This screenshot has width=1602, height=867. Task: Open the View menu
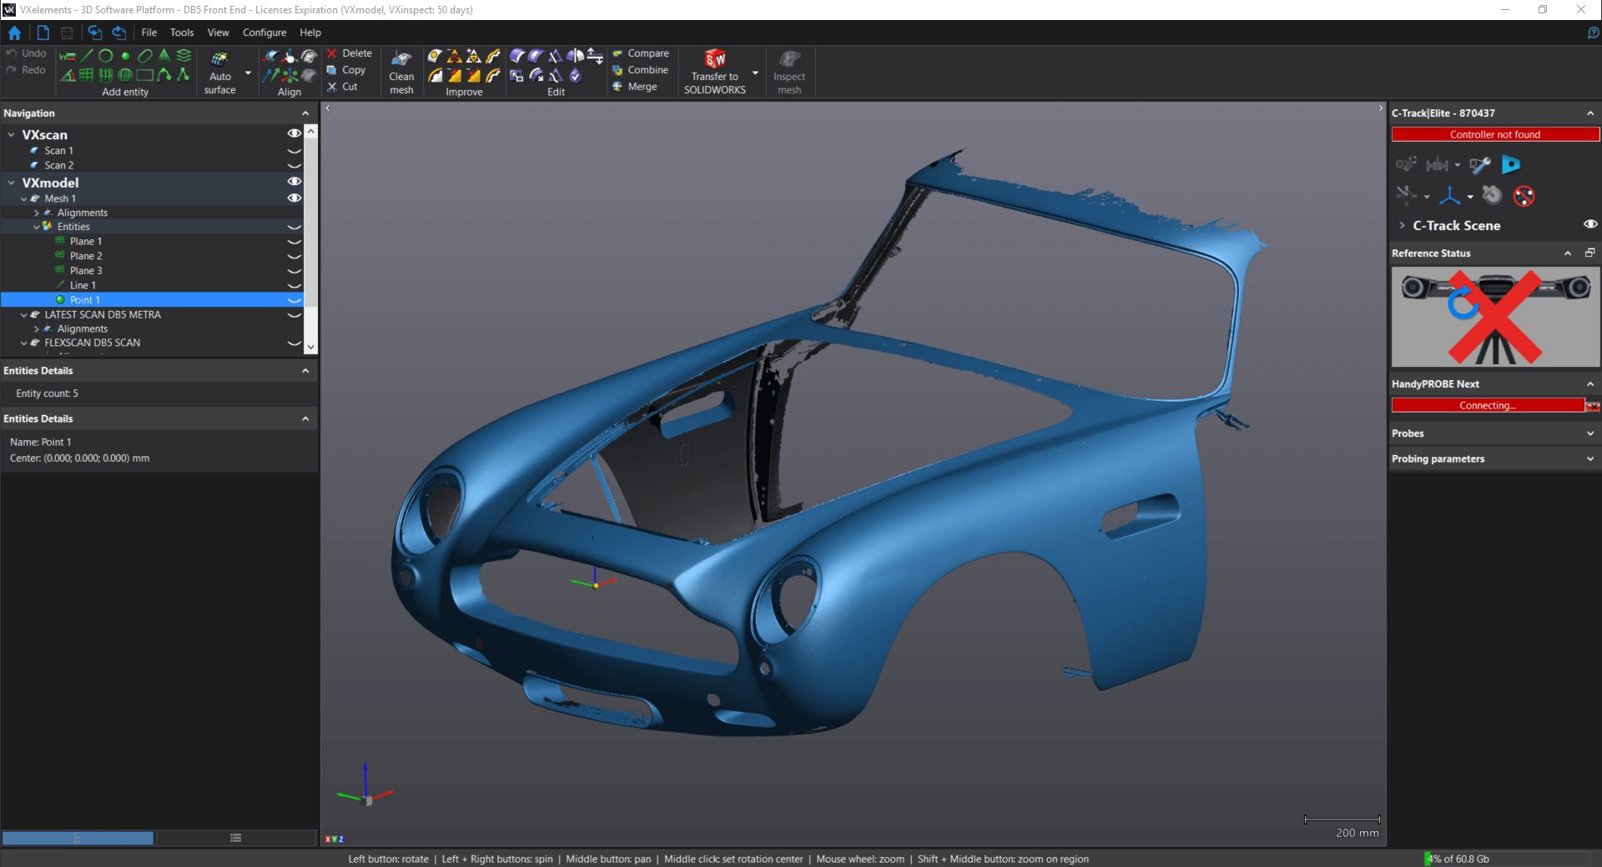coord(218,33)
